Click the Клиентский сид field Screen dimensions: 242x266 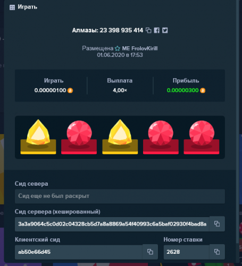click(x=79, y=252)
